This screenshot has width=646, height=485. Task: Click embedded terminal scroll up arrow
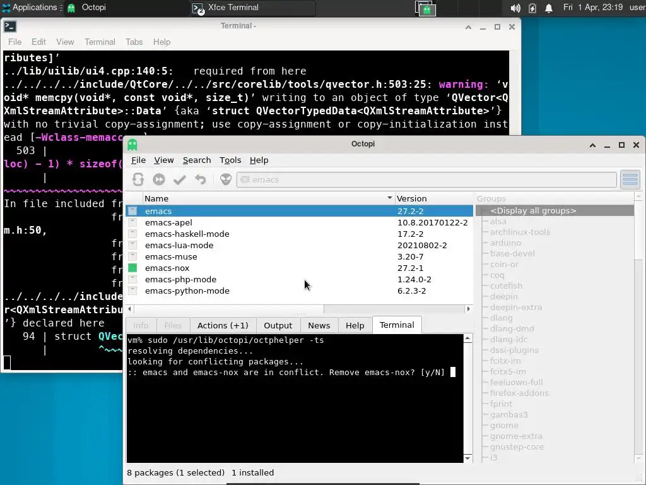click(x=467, y=338)
